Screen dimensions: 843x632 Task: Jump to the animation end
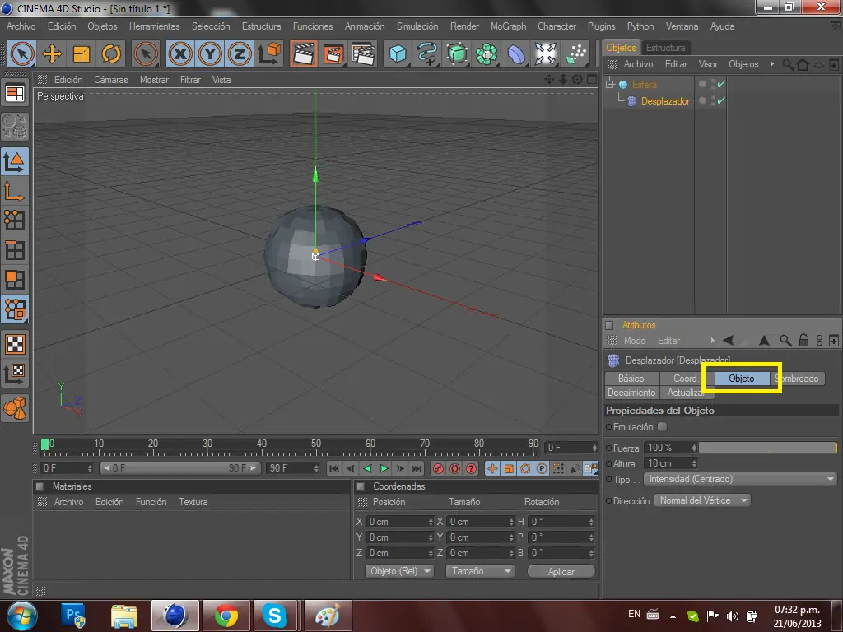coord(417,468)
